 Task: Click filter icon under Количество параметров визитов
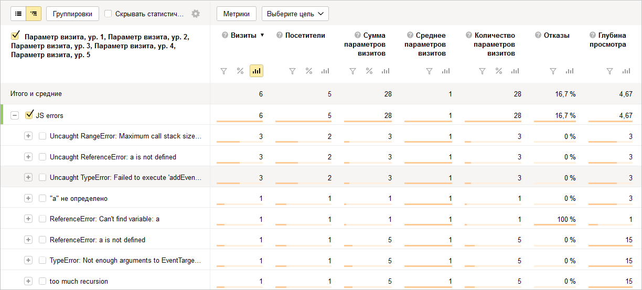[482, 71]
